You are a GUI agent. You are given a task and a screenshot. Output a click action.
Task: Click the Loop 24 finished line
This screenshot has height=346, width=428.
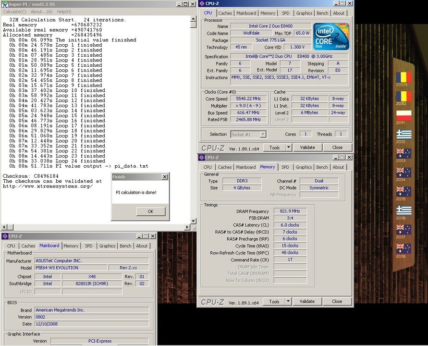(57, 161)
